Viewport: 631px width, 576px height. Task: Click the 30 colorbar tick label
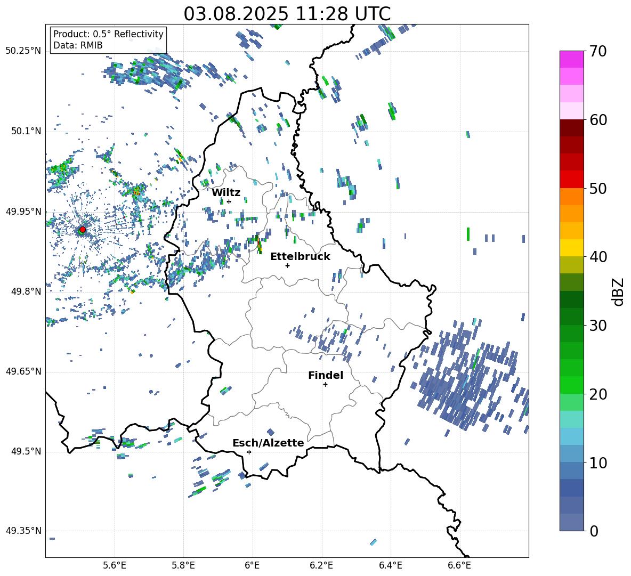pos(598,326)
